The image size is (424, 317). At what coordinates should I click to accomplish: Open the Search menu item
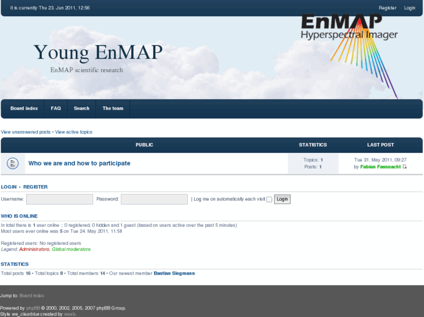tap(82, 108)
